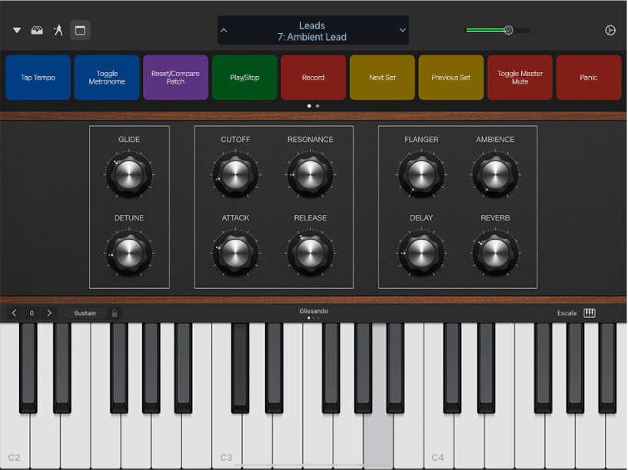Shift octave down with left arrow
628x470 pixels.
coord(15,313)
